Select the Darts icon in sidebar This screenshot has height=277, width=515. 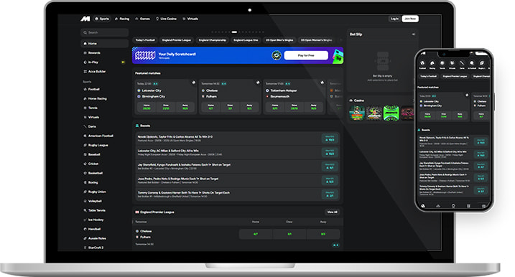point(85,126)
